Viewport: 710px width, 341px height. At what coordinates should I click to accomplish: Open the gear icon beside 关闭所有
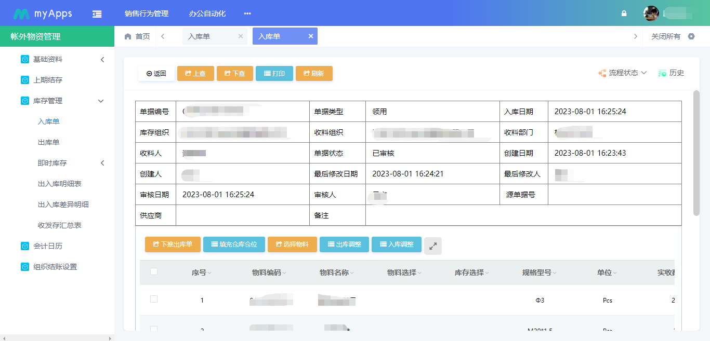click(691, 36)
